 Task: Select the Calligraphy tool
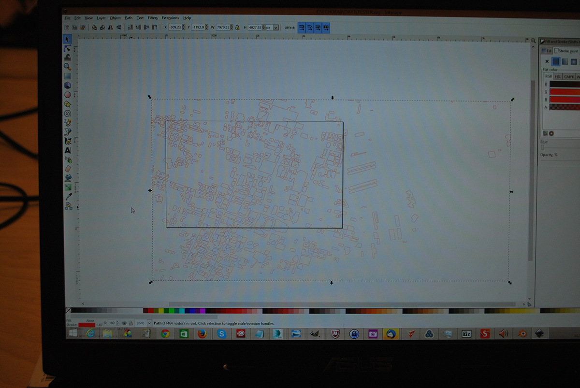pos(68,141)
